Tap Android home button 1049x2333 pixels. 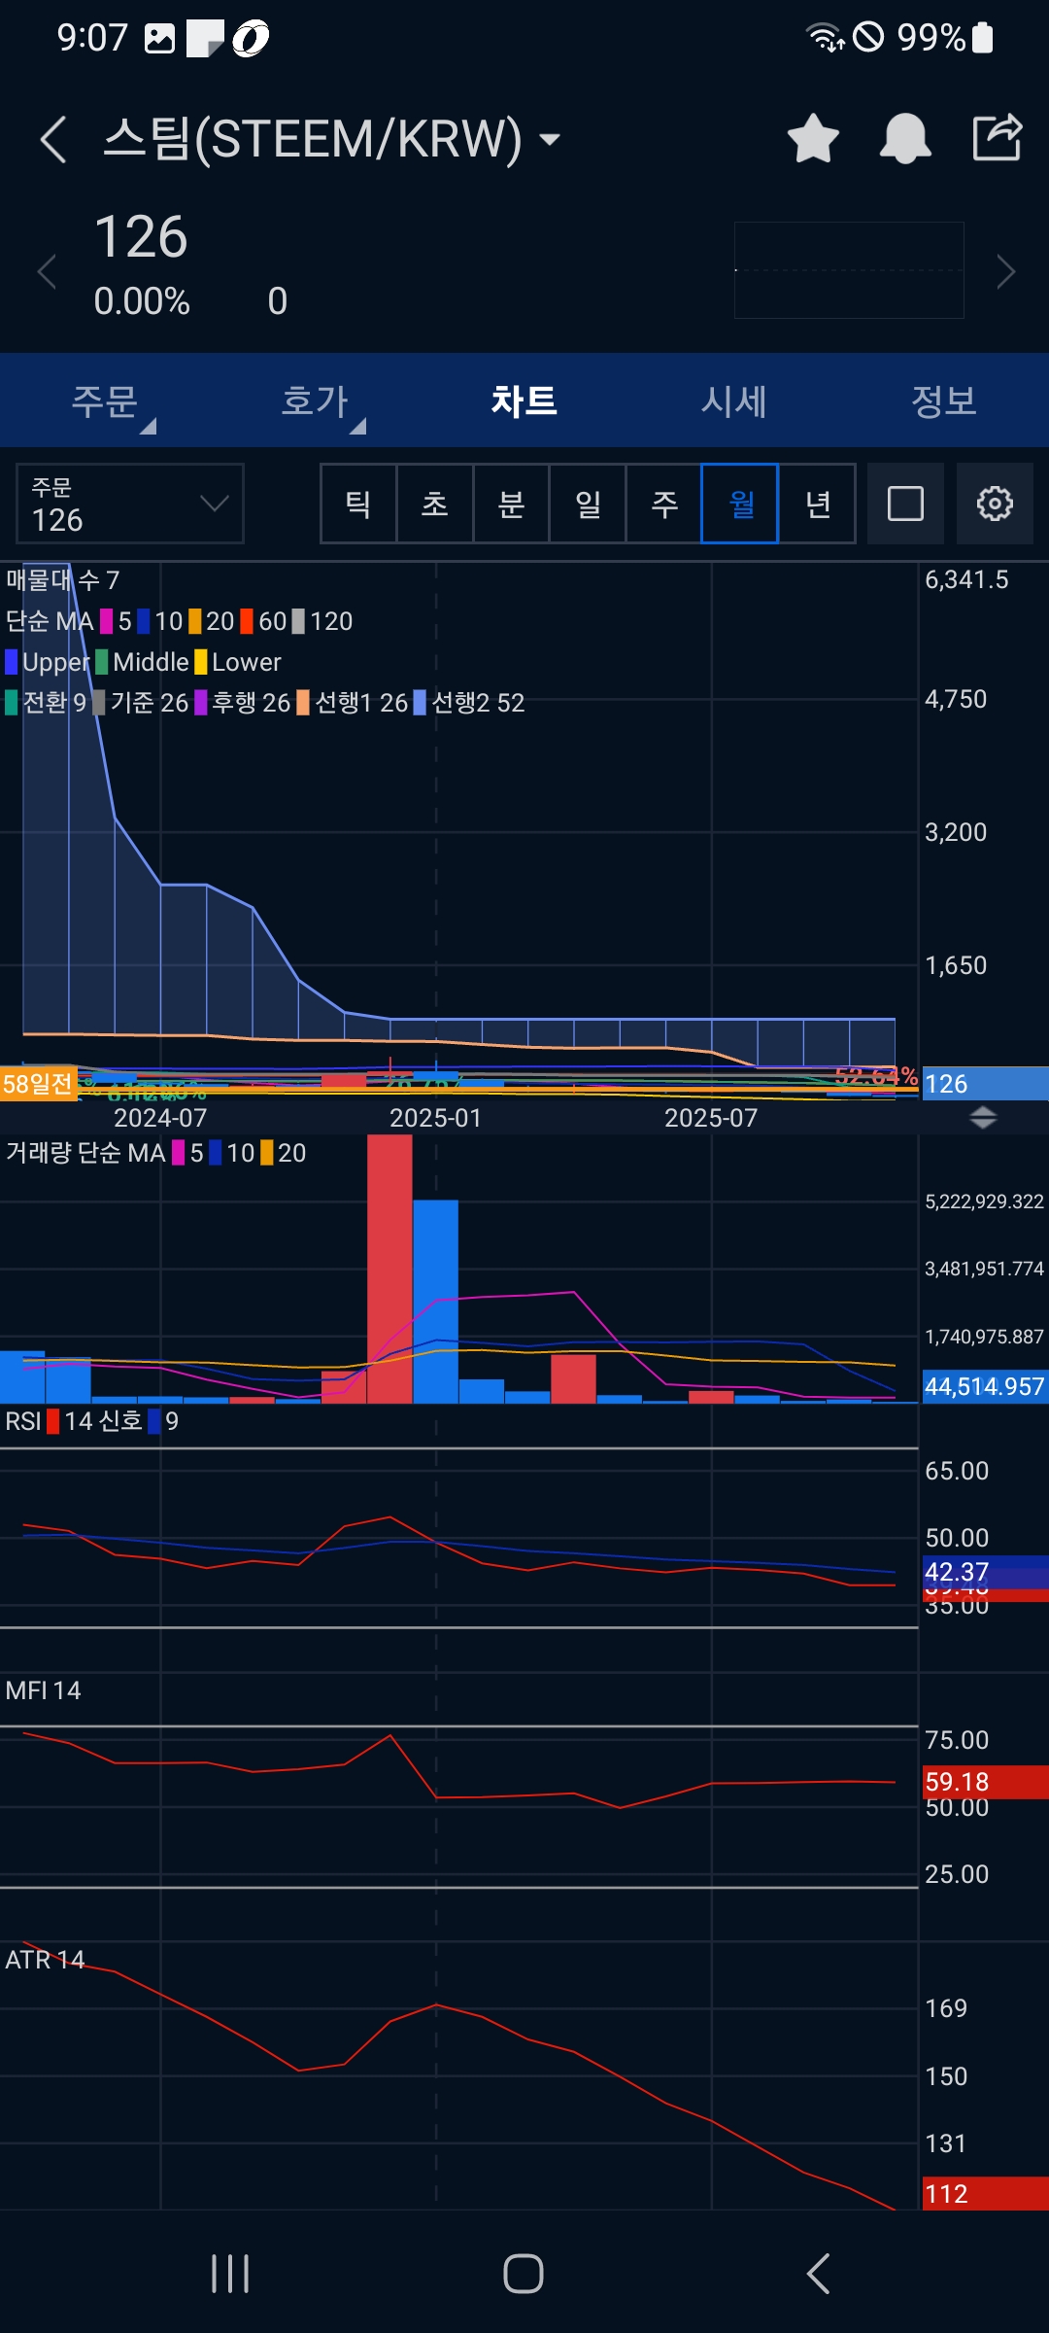click(x=524, y=2274)
